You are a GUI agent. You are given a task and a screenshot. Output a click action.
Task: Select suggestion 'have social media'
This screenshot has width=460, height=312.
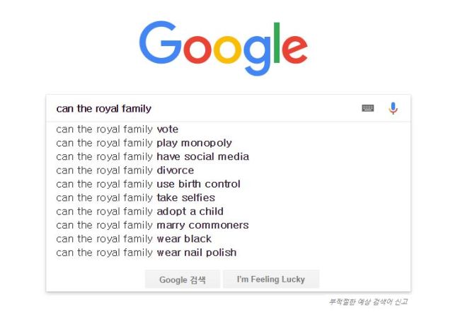coord(229,156)
